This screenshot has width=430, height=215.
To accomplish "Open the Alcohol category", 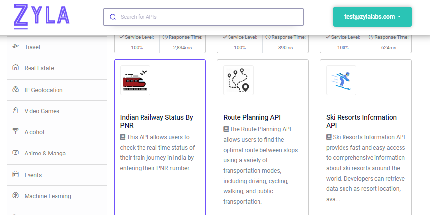I will pyautogui.click(x=57, y=132).
